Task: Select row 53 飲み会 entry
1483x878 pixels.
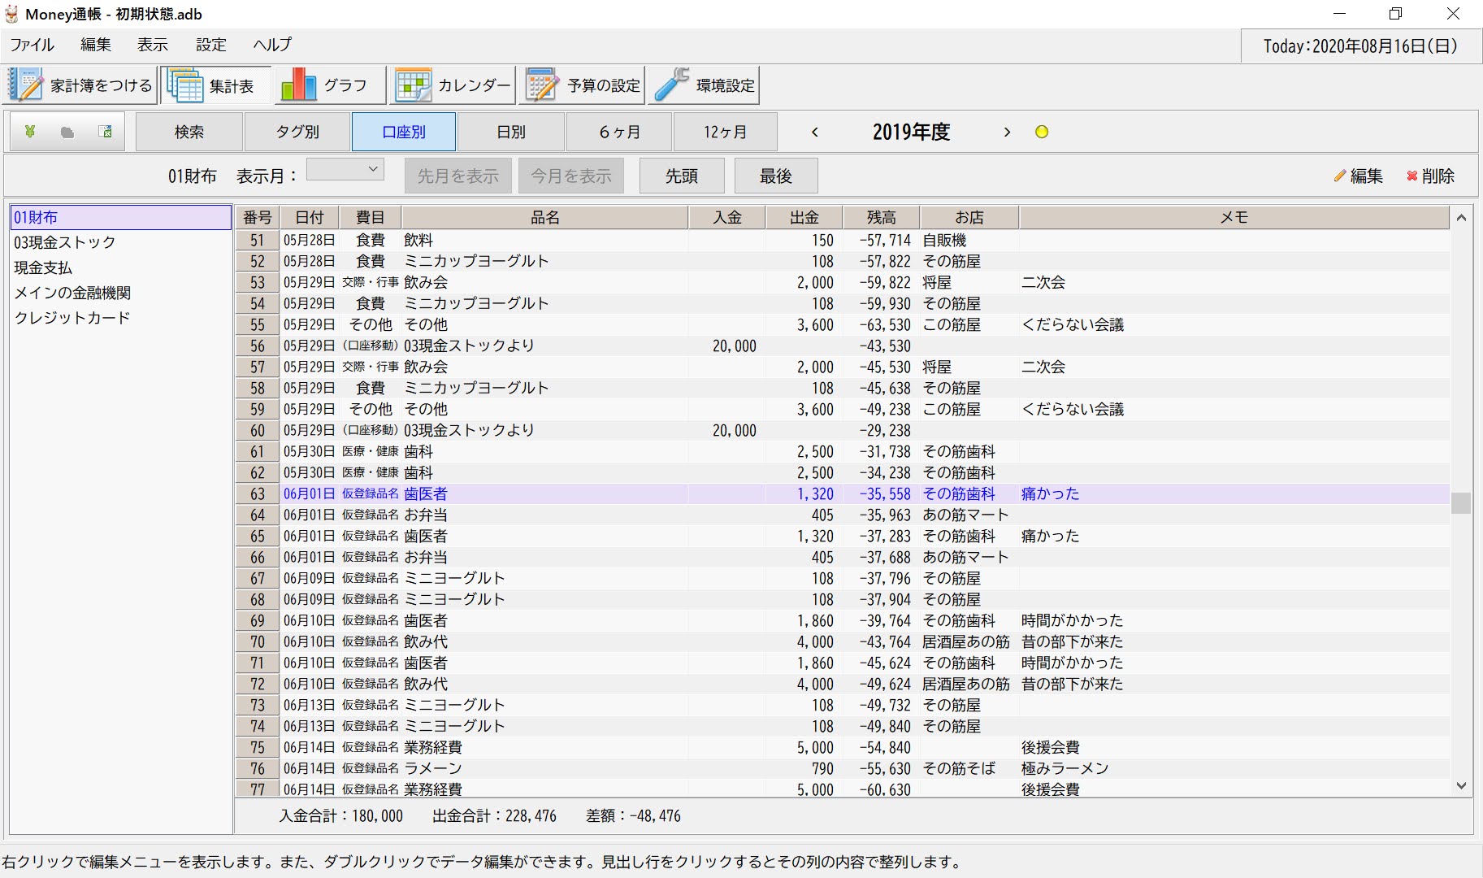Action: tap(843, 282)
